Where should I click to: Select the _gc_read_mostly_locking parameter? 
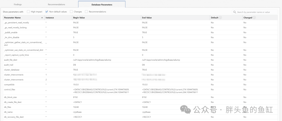pos(15,27)
